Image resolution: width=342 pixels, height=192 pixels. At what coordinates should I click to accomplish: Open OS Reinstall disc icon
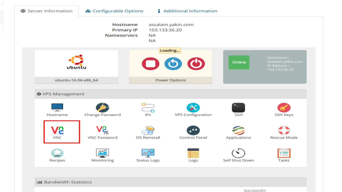148,130
